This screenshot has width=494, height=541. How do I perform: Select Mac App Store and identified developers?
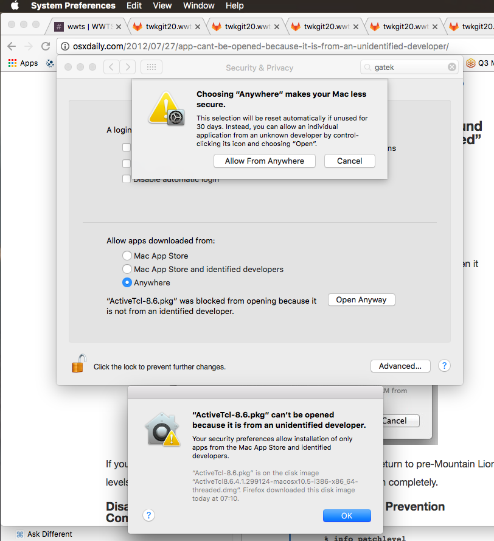pyautogui.click(x=127, y=269)
